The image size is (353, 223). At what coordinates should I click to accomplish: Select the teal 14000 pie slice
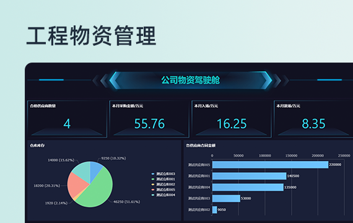[x=82, y=171]
